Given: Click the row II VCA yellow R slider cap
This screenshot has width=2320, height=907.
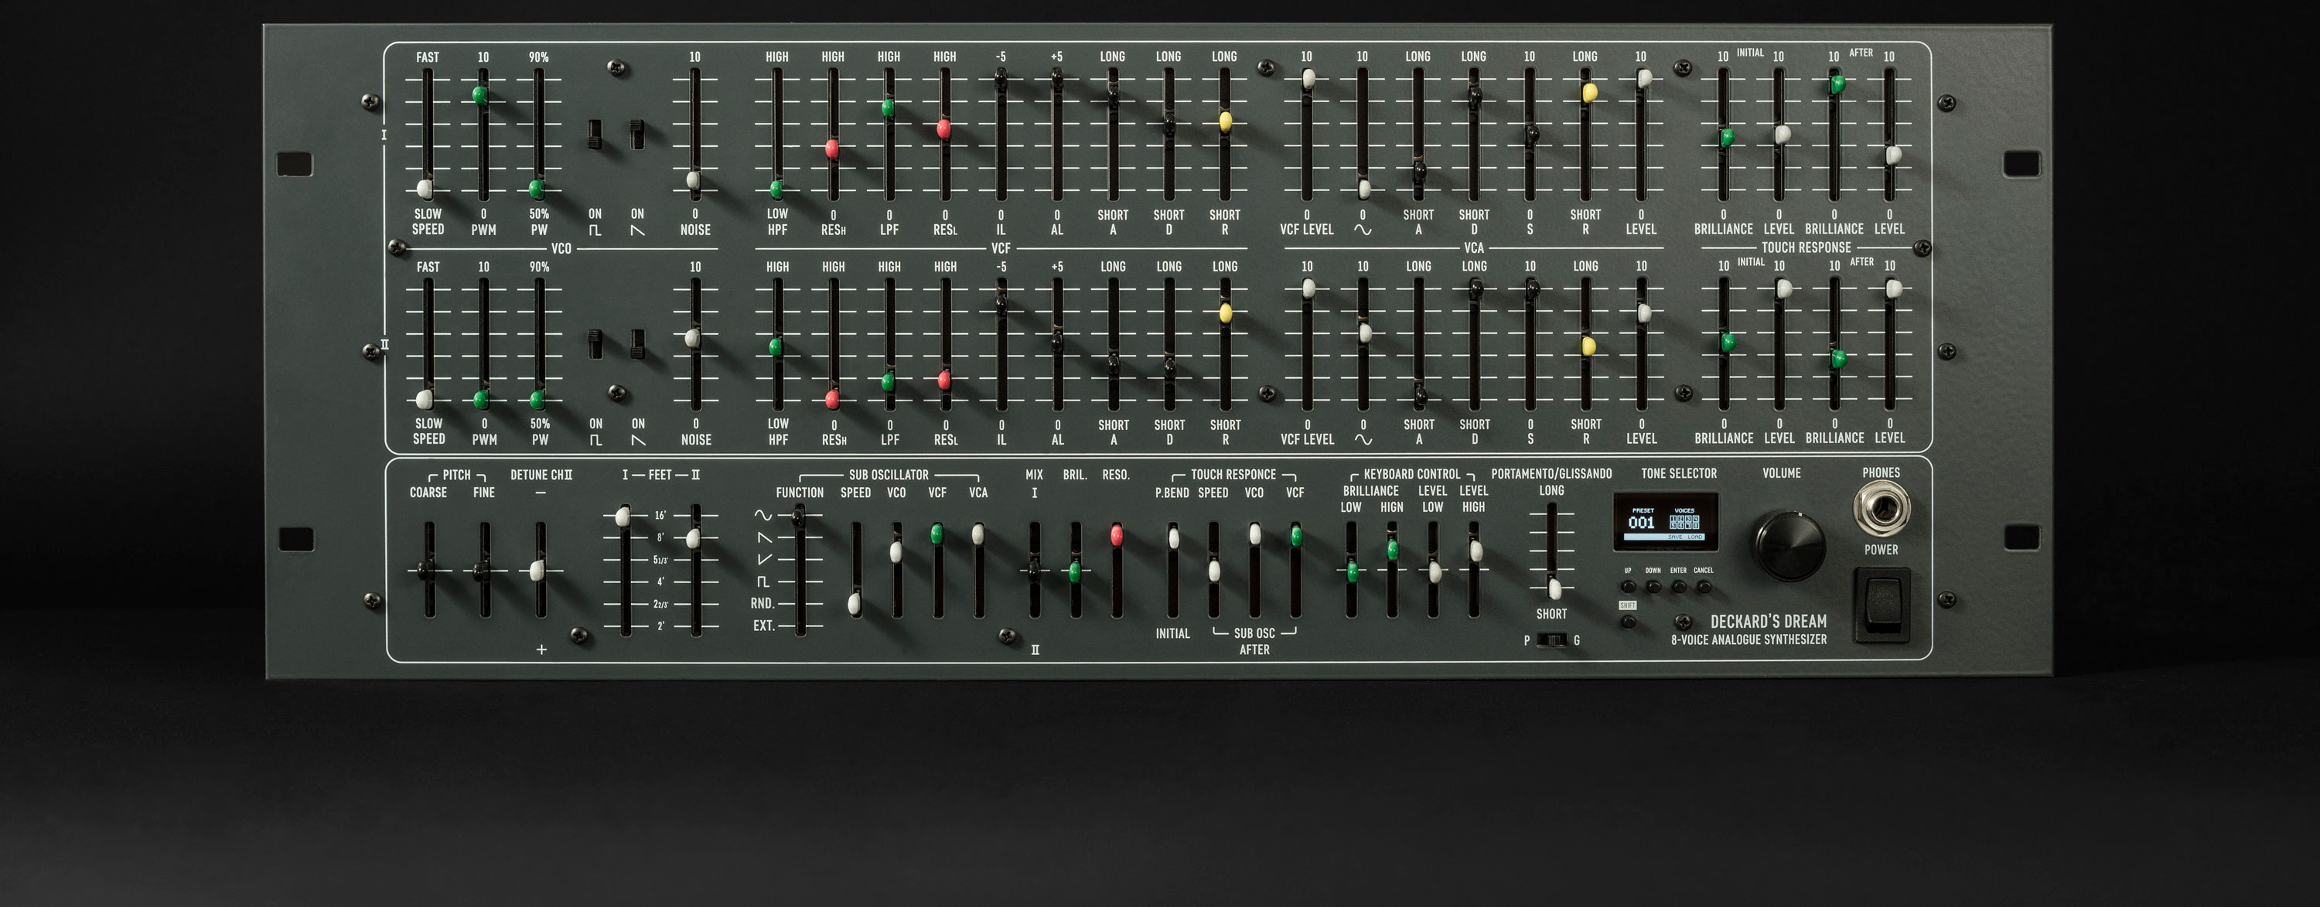Looking at the screenshot, I should (x=1590, y=346).
